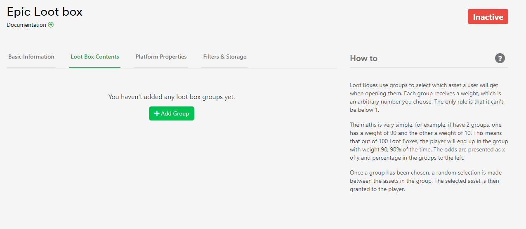Click the How to panel heading
Image resolution: width=526 pixels, height=229 pixels.
363,58
